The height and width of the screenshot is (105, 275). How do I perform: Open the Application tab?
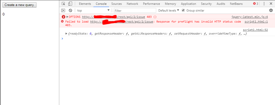tap(188, 4)
